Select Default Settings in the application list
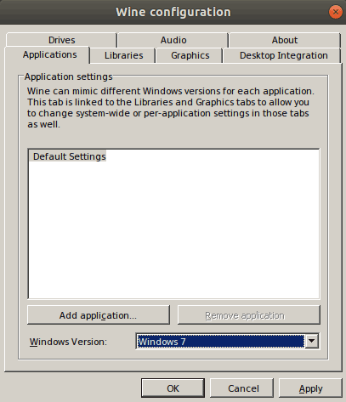The height and width of the screenshot is (402, 346). click(69, 156)
